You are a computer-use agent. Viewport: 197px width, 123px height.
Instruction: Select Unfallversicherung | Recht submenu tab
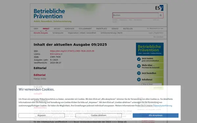[111, 33]
